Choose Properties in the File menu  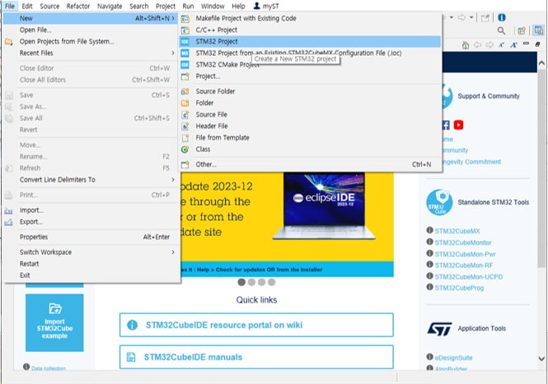(91, 237)
